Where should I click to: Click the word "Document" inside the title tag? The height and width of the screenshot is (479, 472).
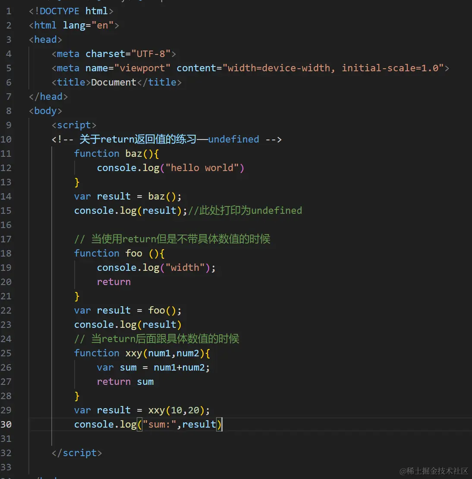114,82
